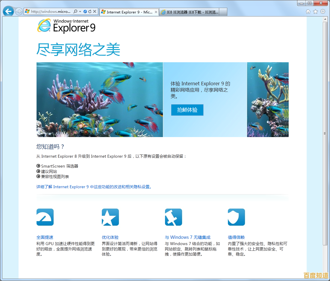This screenshot has height=281, width=330.
Task: Refresh the page with the reload icon
Action: 90,12
